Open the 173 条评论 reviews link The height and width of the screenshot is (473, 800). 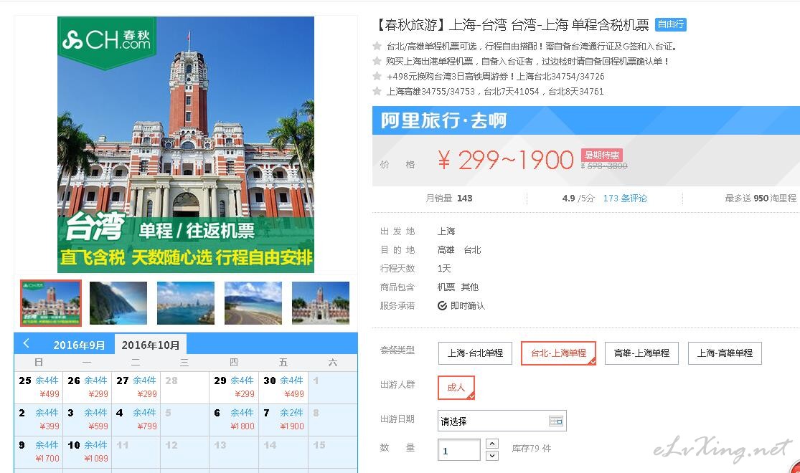tap(625, 199)
